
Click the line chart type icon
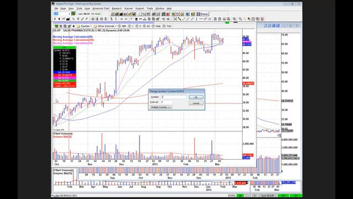pos(63,19)
